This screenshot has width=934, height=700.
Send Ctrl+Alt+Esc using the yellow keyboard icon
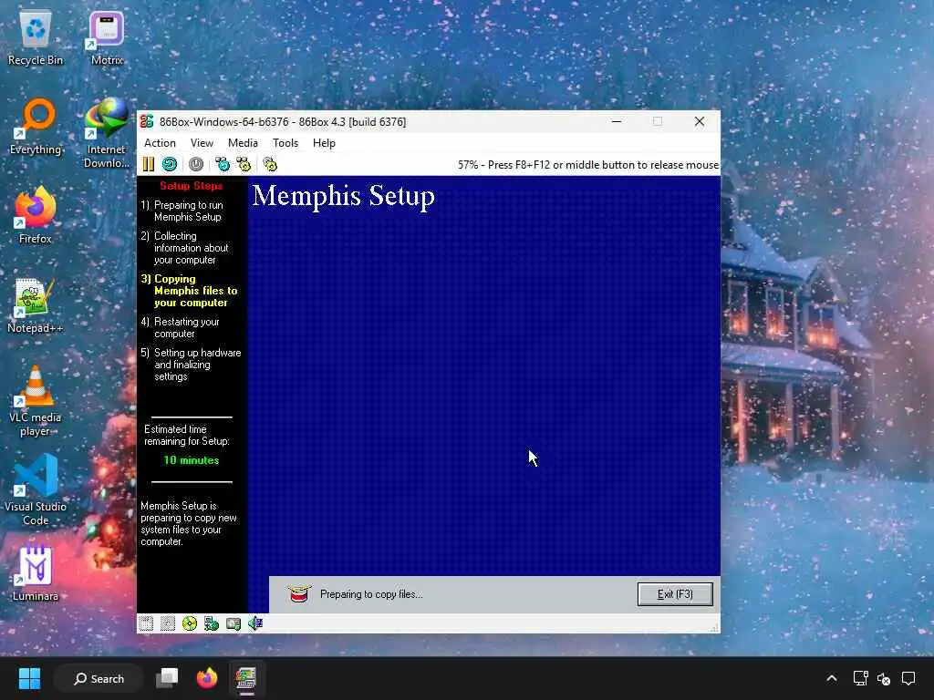click(x=244, y=164)
